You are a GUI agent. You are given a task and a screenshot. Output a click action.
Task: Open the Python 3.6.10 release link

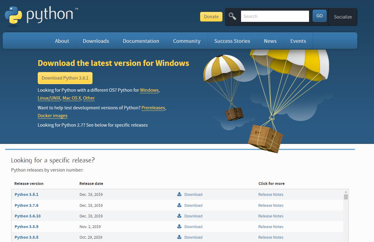pos(28,216)
